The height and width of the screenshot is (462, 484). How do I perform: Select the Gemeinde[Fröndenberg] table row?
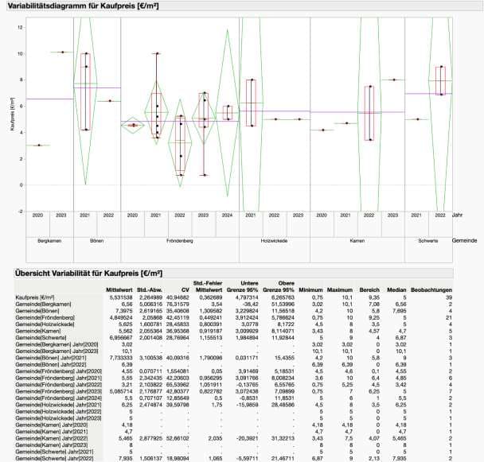point(234,317)
